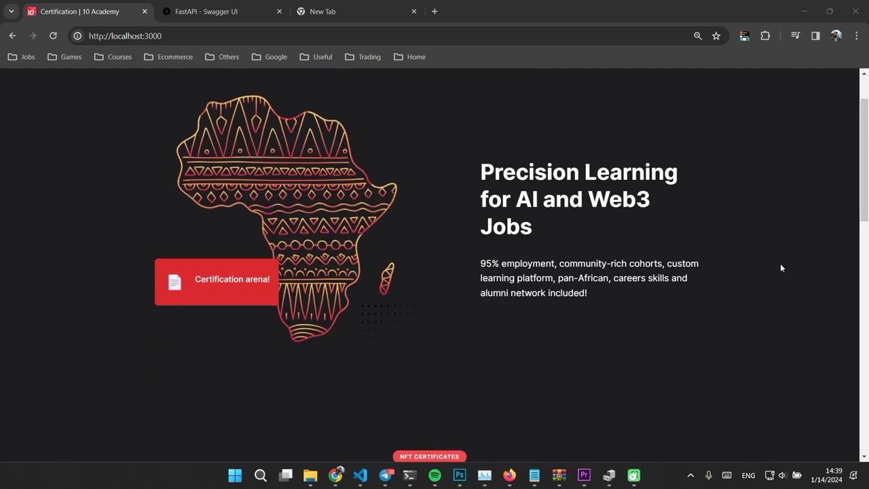Close the New Tab tab
Image resolution: width=869 pixels, height=489 pixels.
[414, 12]
